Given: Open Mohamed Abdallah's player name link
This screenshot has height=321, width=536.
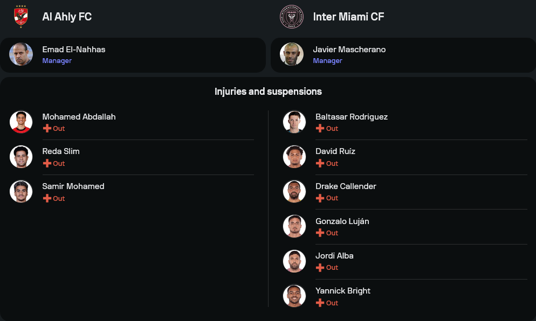Looking at the screenshot, I should point(79,117).
